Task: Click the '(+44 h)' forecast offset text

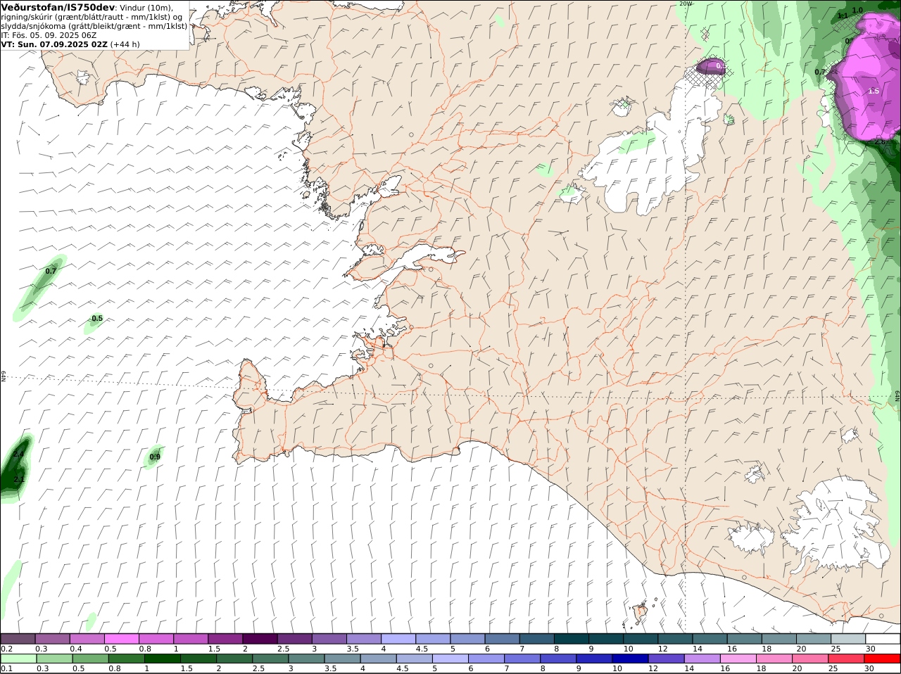Action: point(125,44)
